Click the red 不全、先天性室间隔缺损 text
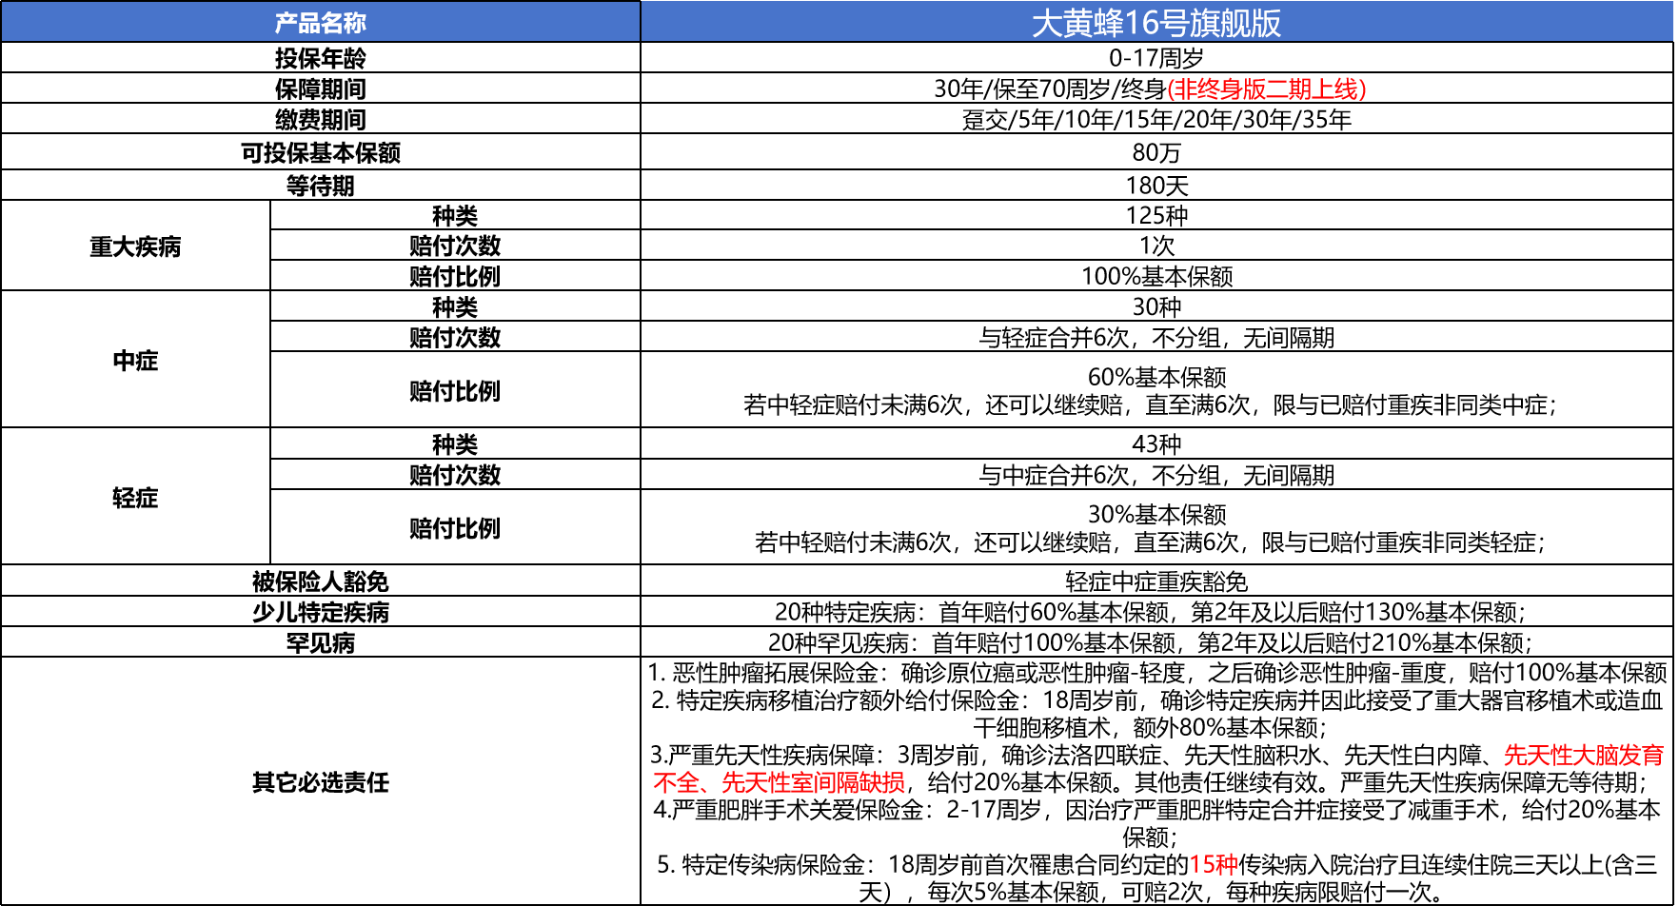The width and height of the screenshot is (1679, 906). [779, 783]
